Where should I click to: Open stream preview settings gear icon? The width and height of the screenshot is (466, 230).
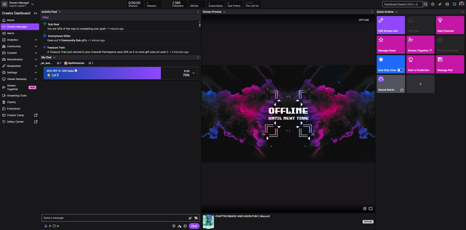[365, 209]
